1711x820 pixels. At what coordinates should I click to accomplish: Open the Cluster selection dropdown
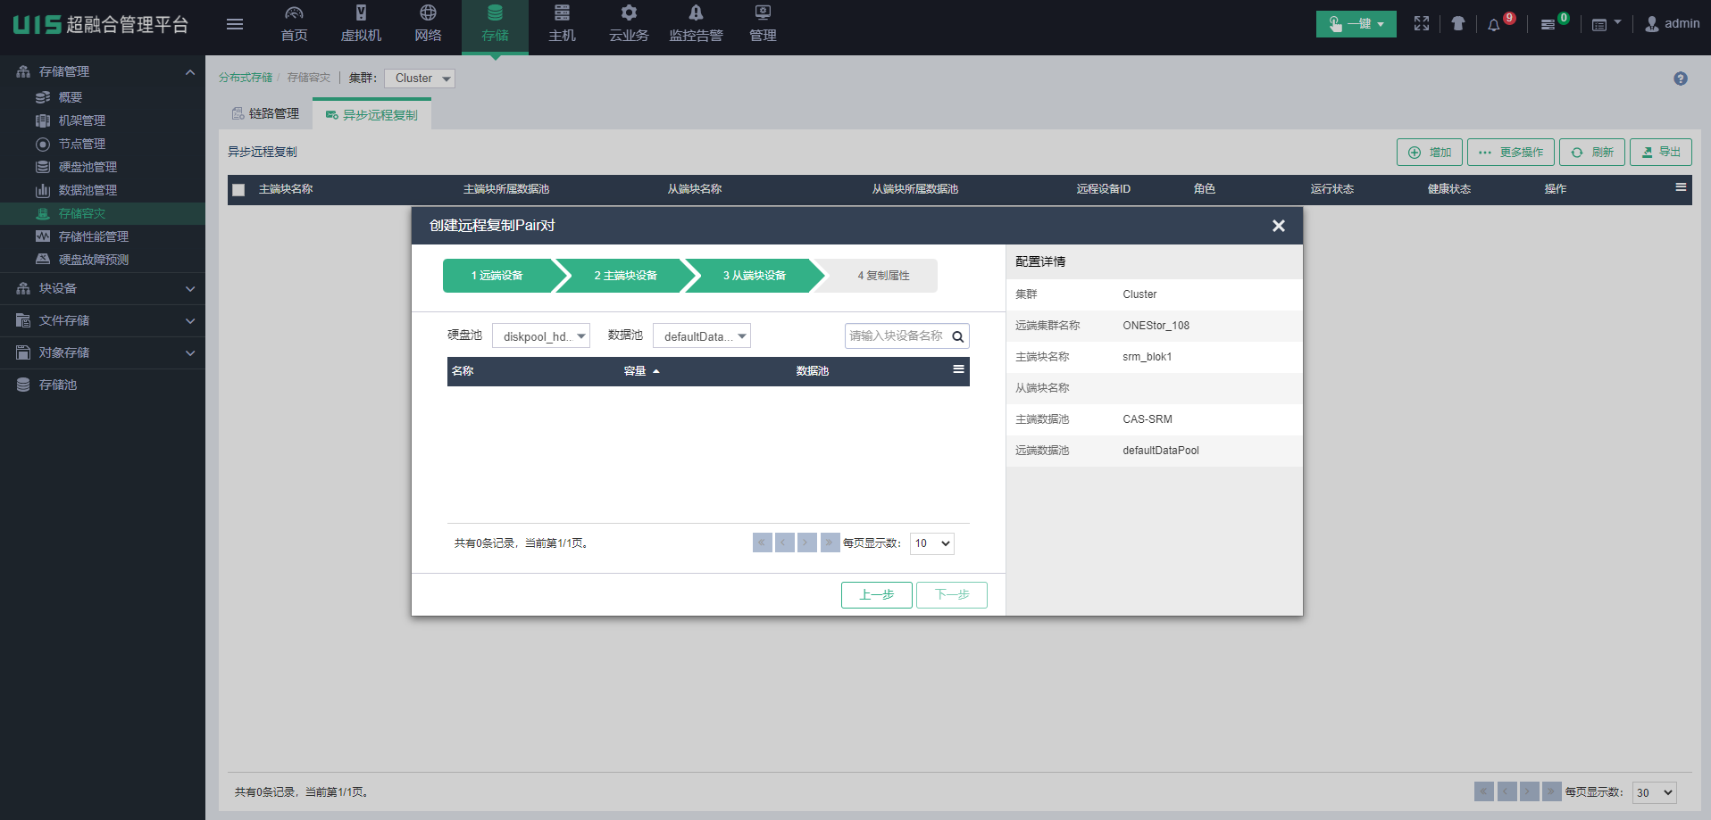coord(420,79)
